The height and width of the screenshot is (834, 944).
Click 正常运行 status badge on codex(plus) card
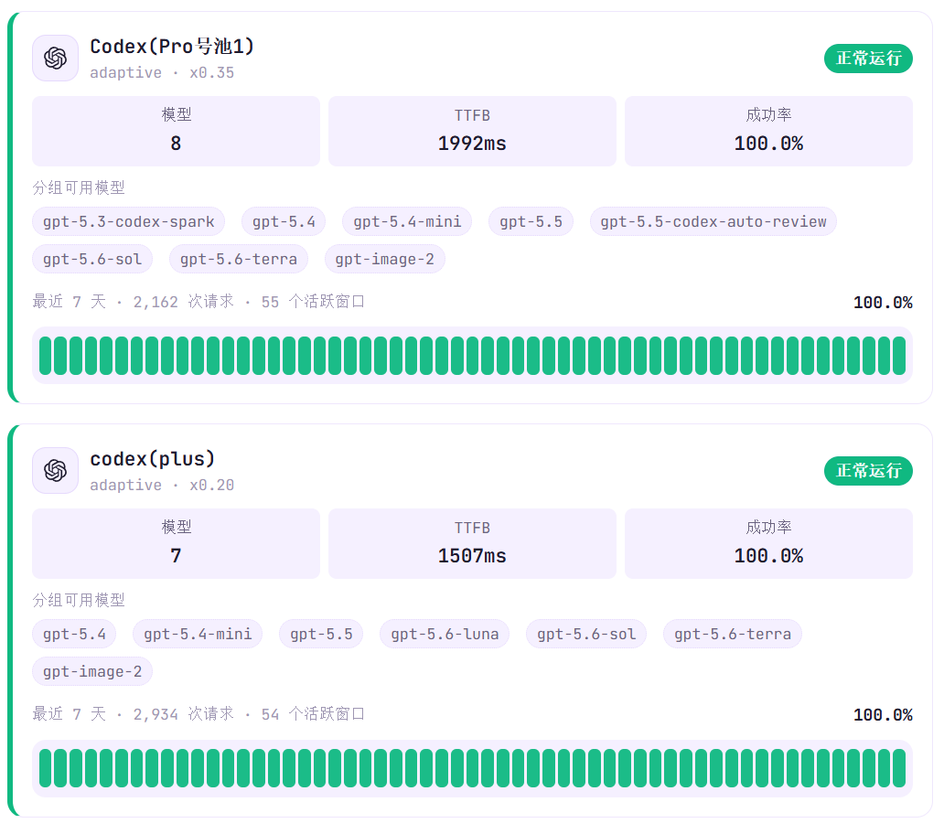[868, 471]
